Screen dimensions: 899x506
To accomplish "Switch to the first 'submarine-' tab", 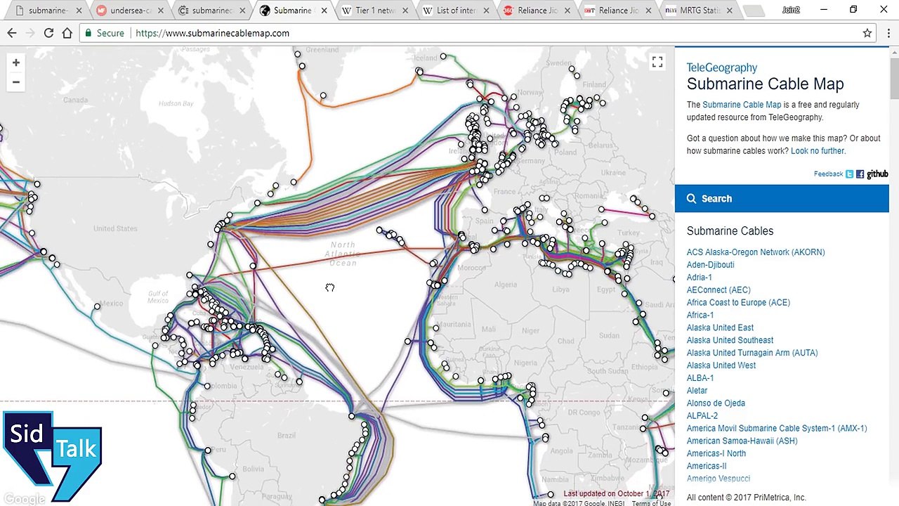I will click(x=48, y=11).
